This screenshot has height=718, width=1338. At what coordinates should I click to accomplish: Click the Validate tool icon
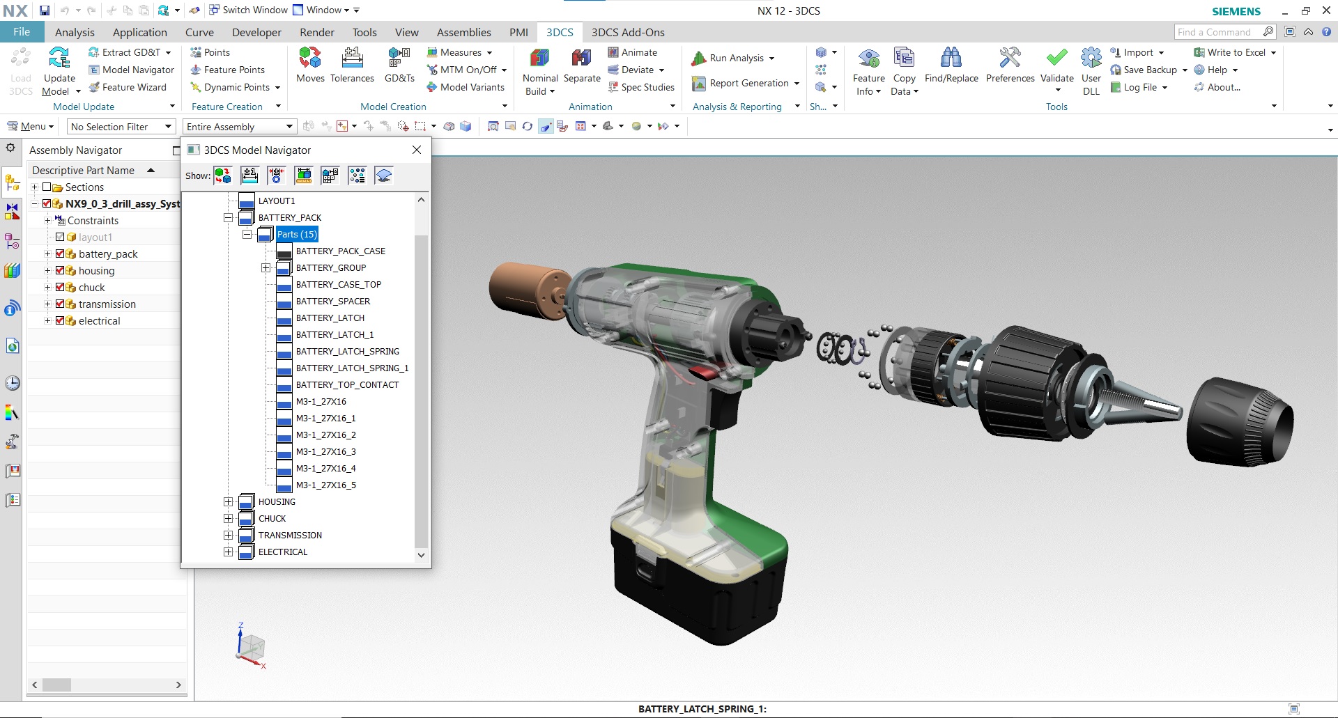1056,64
